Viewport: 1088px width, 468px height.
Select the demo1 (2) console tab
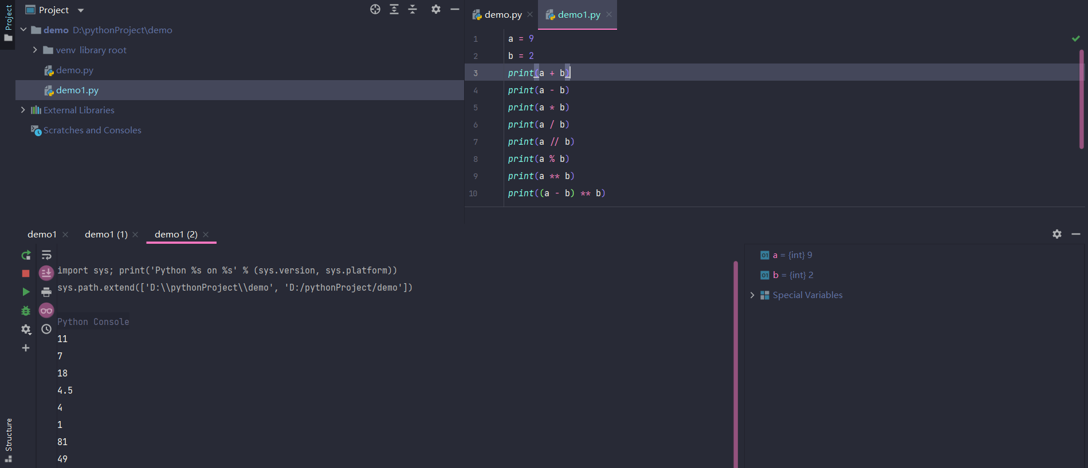pos(176,235)
